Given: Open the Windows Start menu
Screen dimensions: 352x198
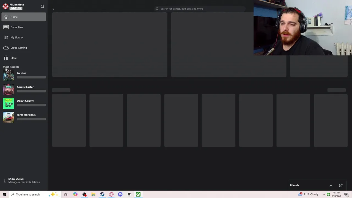Looking at the screenshot, I should pyautogui.click(x=4, y=194).
